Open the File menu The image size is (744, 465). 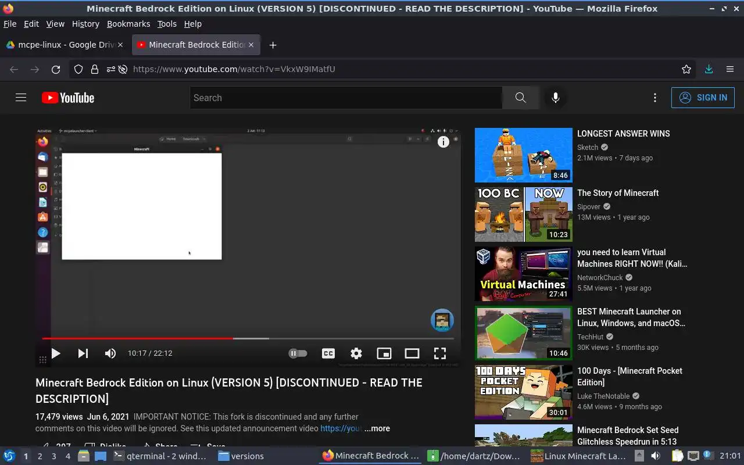[10, 24]
